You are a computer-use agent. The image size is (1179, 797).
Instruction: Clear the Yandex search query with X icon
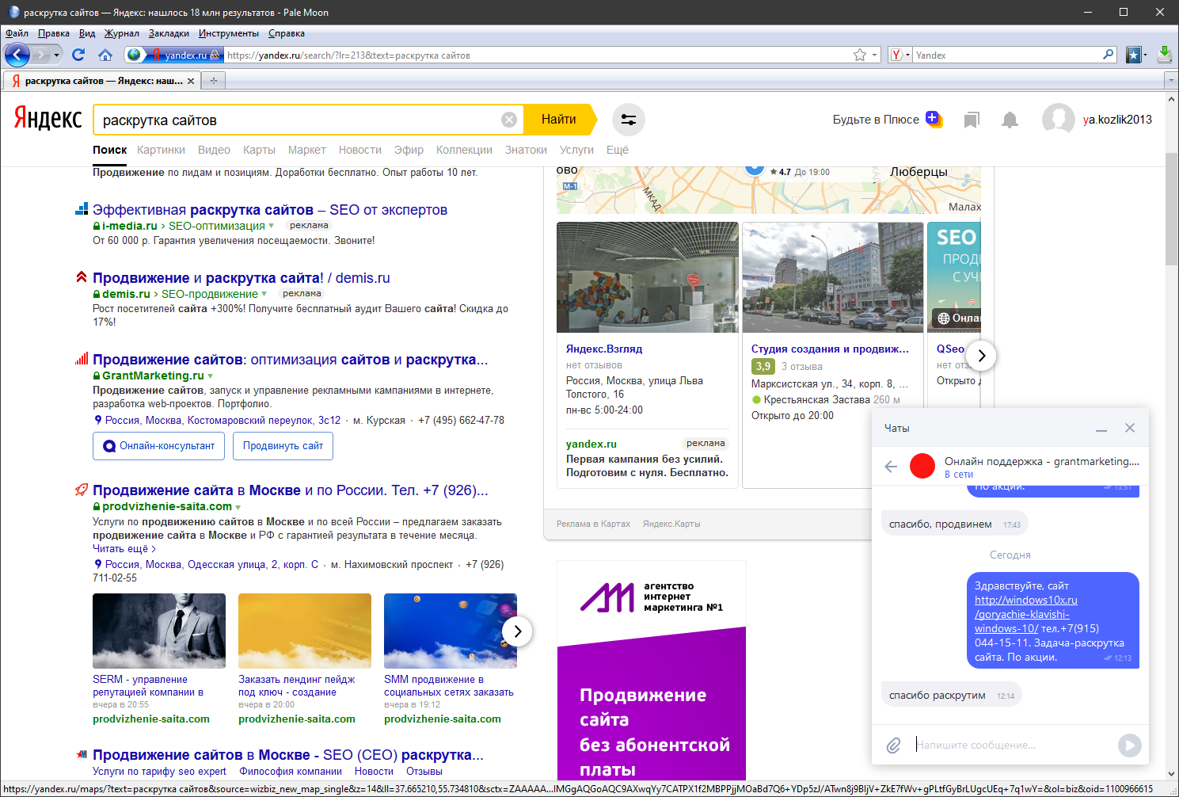point(509,120)
